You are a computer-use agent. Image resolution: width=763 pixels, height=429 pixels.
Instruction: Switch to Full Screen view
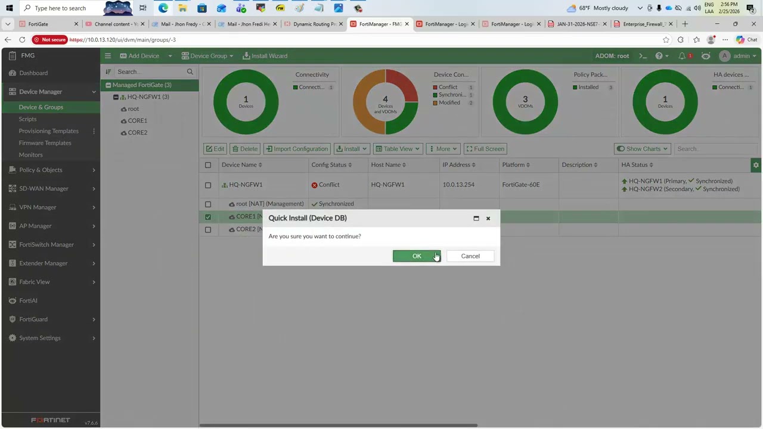(x=485, y=149)
